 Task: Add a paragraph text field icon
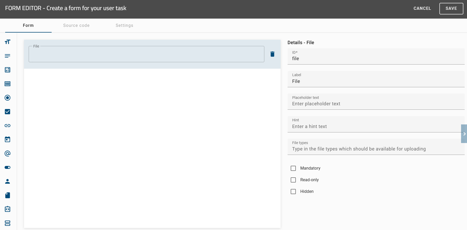(x=7, y=56)
